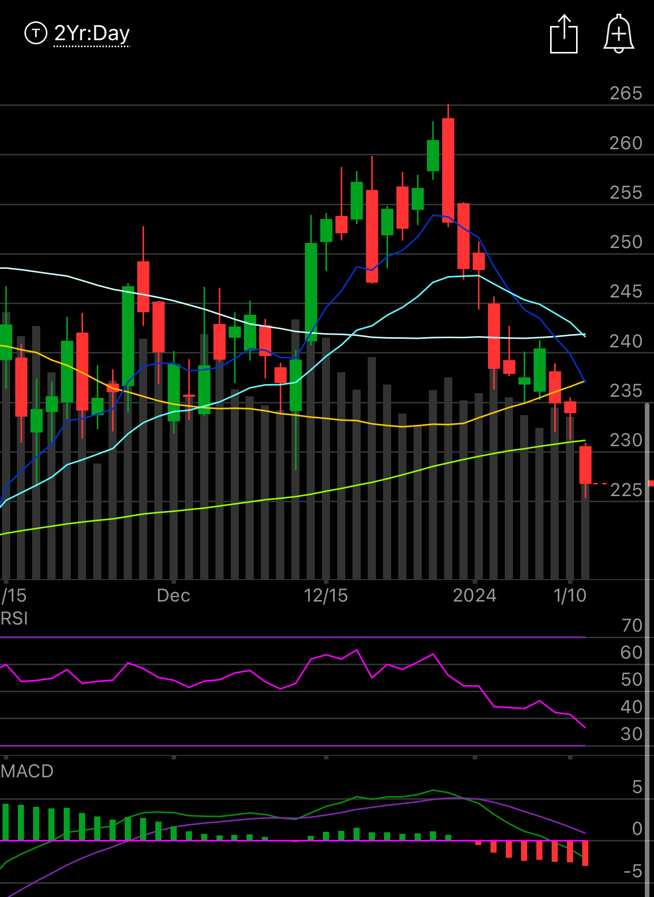The image size is (654, 897).
Task: Tap the 12/15 date axis label
Action: click(x=325, y=595)
